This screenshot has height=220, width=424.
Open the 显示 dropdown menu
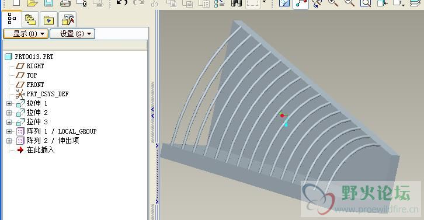(26, 34)
